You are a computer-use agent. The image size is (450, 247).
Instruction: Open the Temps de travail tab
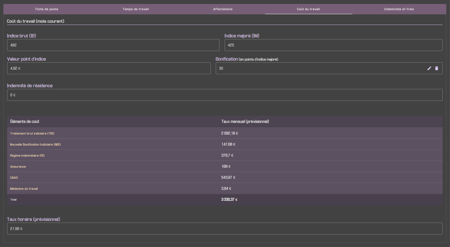click(136, 9)
